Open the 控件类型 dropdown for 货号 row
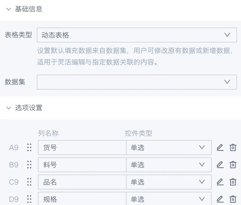 click(x=169, y=148)
